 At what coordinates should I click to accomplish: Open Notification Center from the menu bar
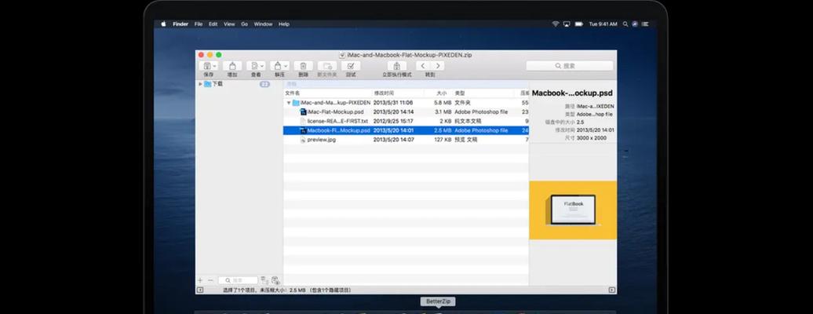tap(644, 24)
